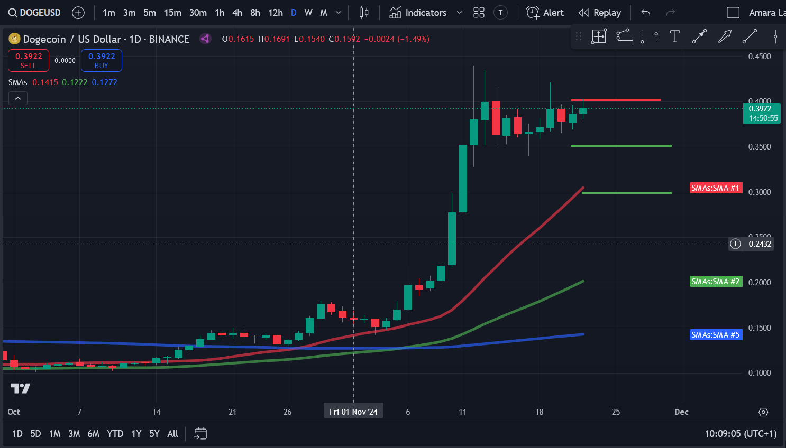The image size is (786, 448).
Task: Select the monthly M interval
Action: tap(324, 13)
